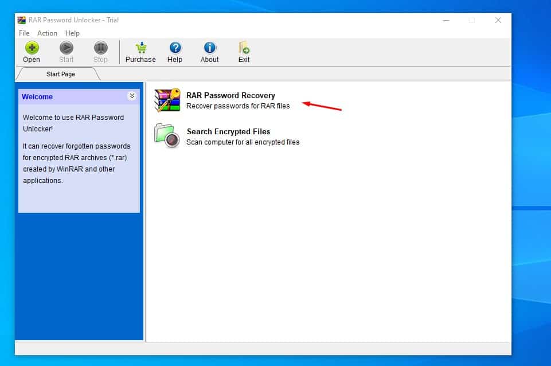The image size is (551, 366).
Task: Click the "Search Encrypted Files" title text
Action: coord(228,131)
